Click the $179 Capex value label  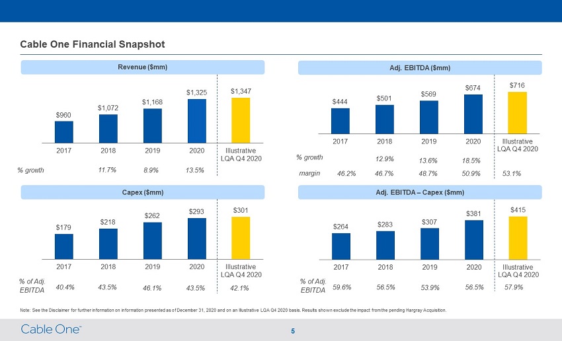click(63, 227)
